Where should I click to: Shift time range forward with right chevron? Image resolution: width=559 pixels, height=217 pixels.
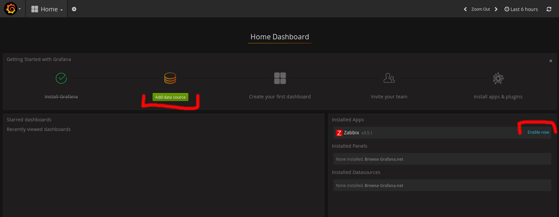pos(496,9)
